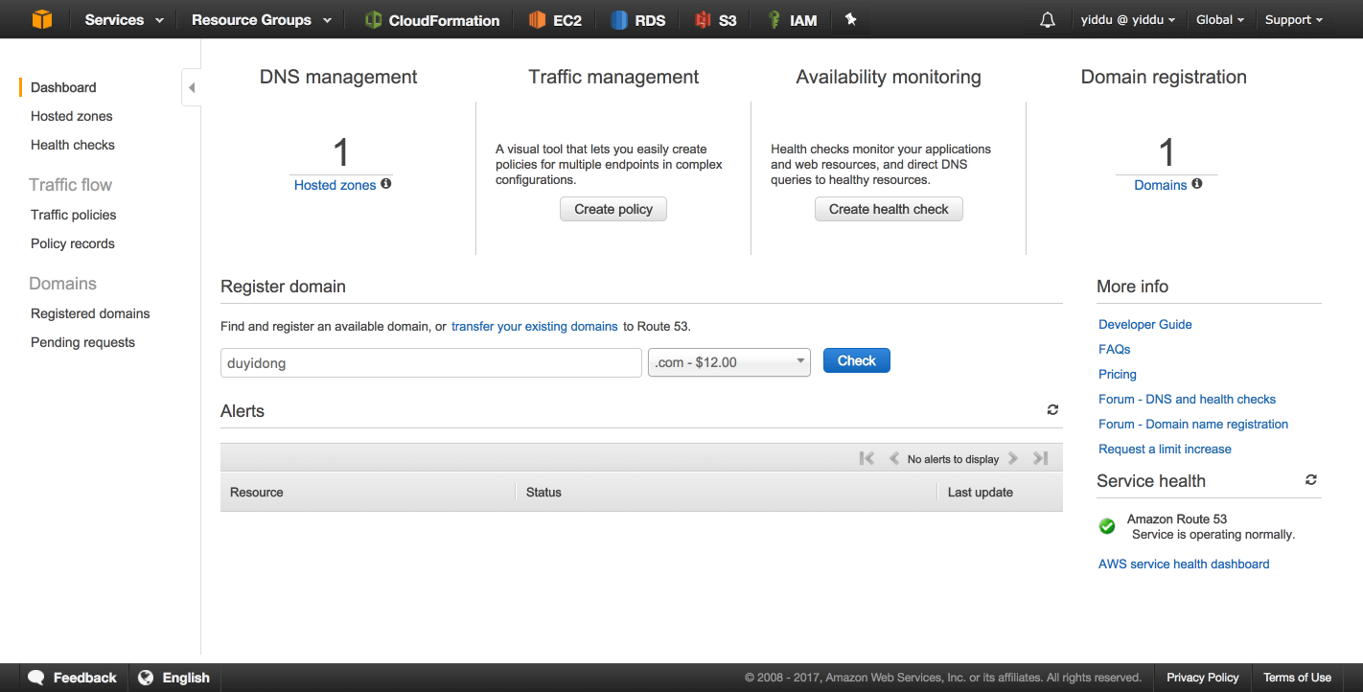The image size is (1363, 692).
Task: Focus the domain name input field
Action: click(430, 363)
